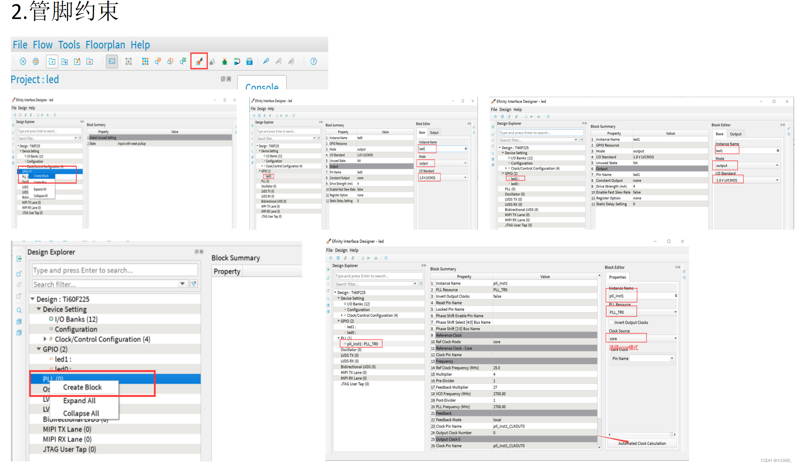Switch to the Output tab in Block Editor
Viewport: 798px width, 466px height.
coord(735,134)
